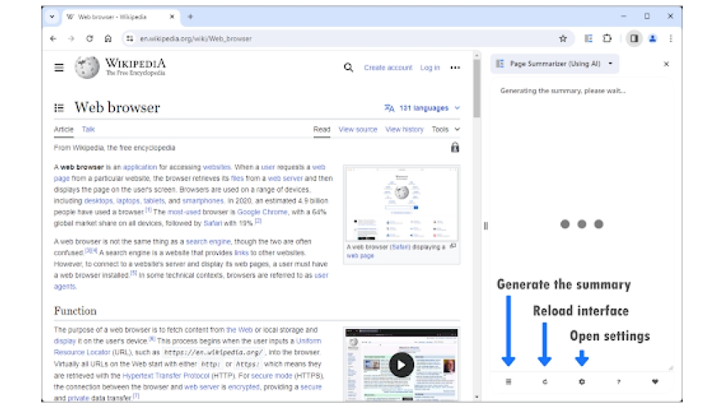Viewport: 724px width, 408px height.
Task: Switch to the Talk tab
Action: (x=88, y=130)
